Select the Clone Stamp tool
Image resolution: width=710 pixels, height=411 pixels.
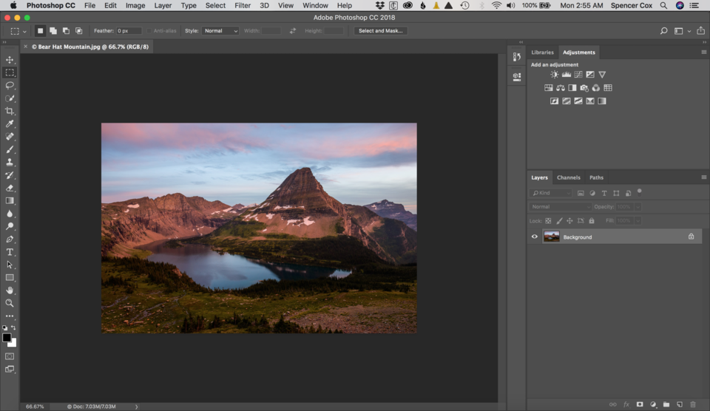click(x=10, y=162)
